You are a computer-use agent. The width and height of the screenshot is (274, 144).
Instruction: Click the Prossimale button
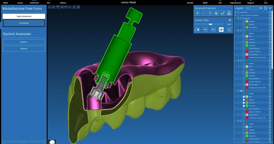(24, 23)
